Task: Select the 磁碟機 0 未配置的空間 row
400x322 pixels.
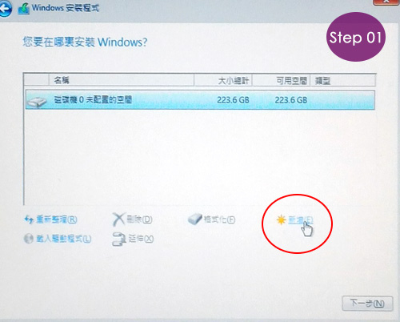Action: tap(200, 100)
